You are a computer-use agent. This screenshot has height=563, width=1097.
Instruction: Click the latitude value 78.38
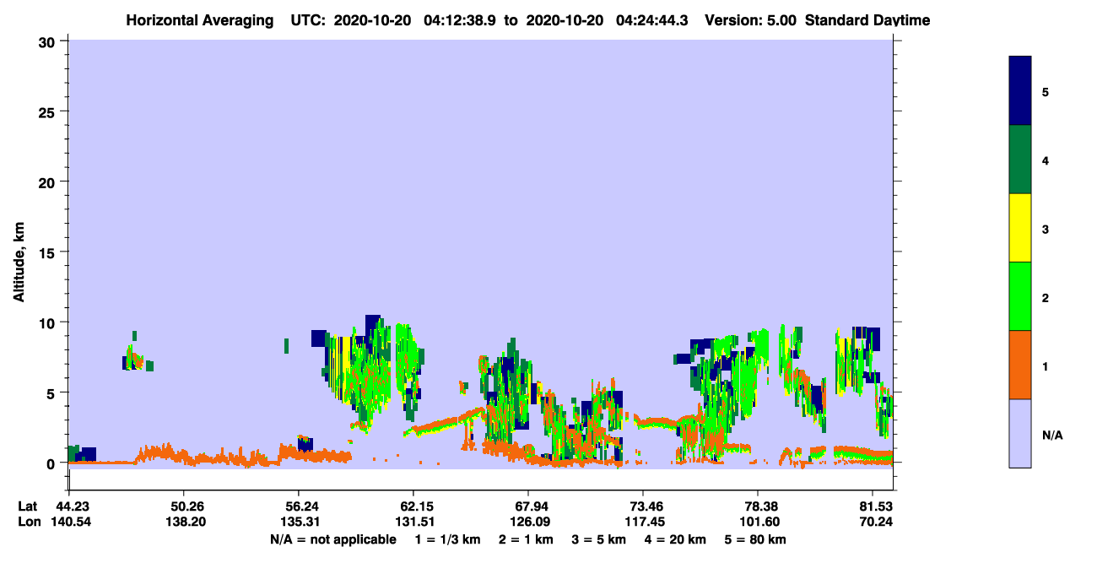coord(758,506)
